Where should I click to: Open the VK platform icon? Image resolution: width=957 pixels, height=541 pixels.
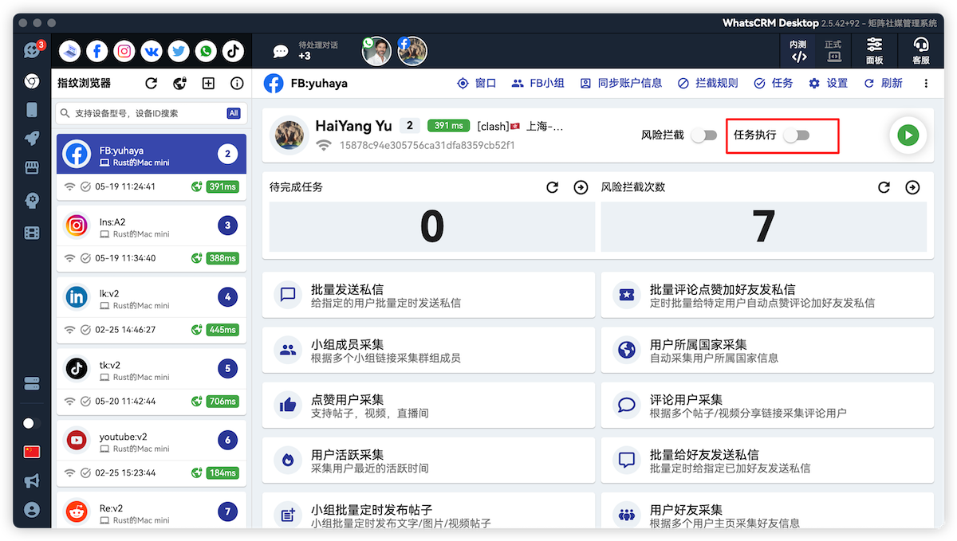pos(152,51)
